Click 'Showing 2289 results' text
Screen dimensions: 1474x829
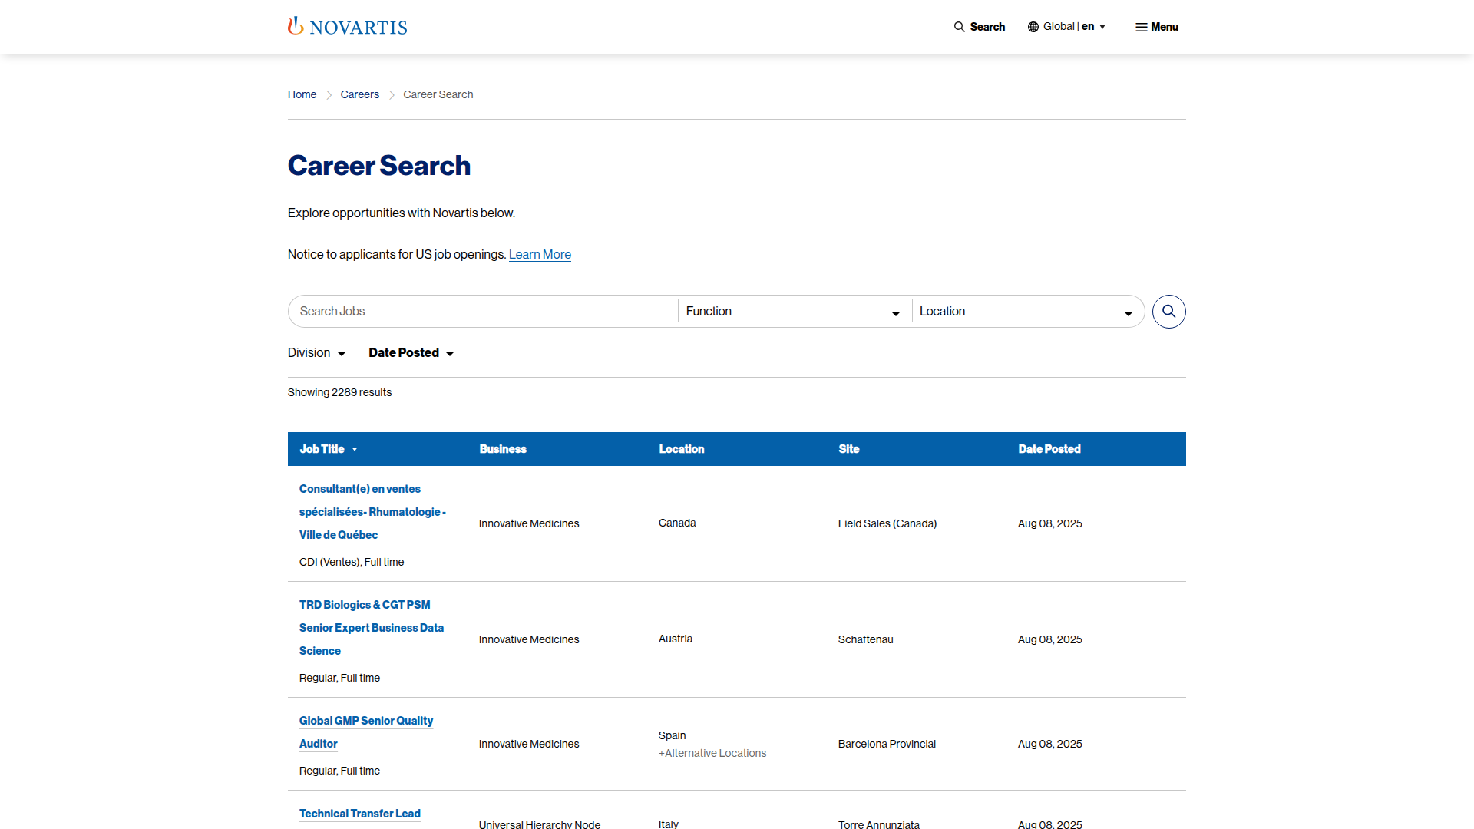click(339, 392)
